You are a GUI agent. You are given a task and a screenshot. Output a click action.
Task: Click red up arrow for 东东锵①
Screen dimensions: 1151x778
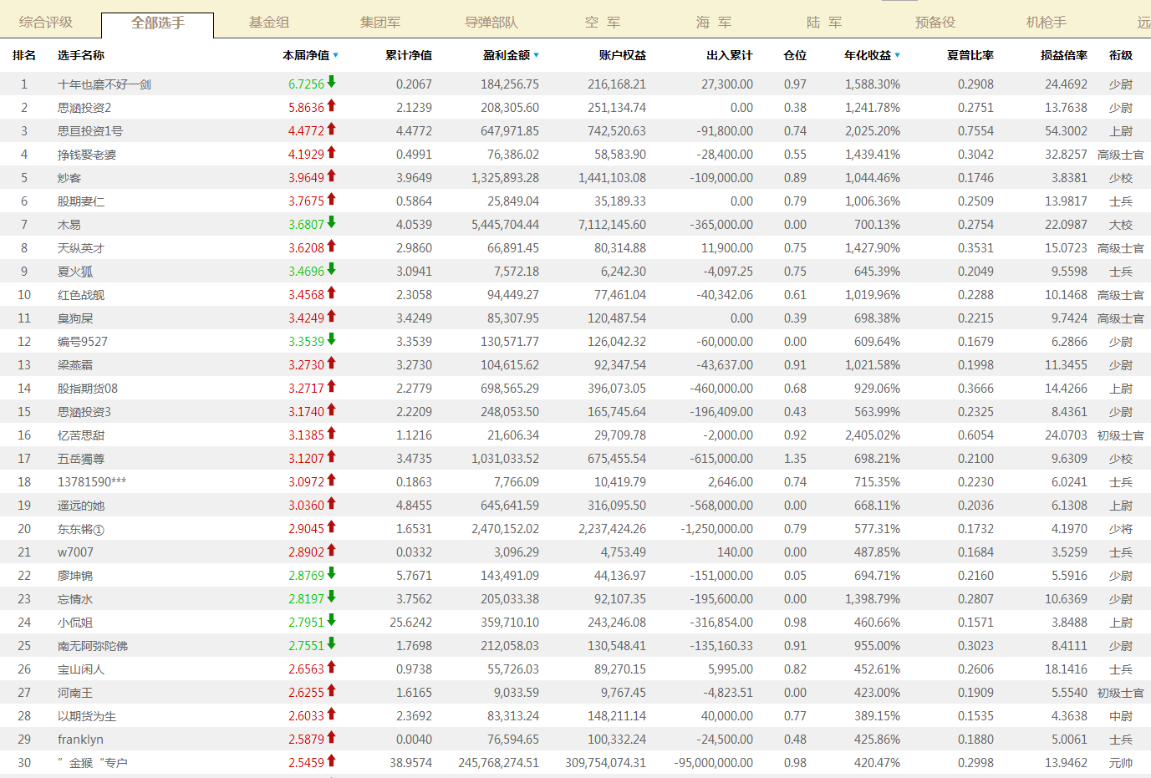(x=332, y=526)
